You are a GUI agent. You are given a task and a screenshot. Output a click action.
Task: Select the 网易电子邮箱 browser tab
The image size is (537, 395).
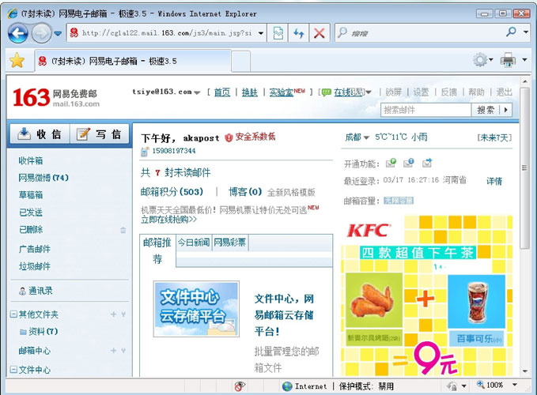point(133,61)
